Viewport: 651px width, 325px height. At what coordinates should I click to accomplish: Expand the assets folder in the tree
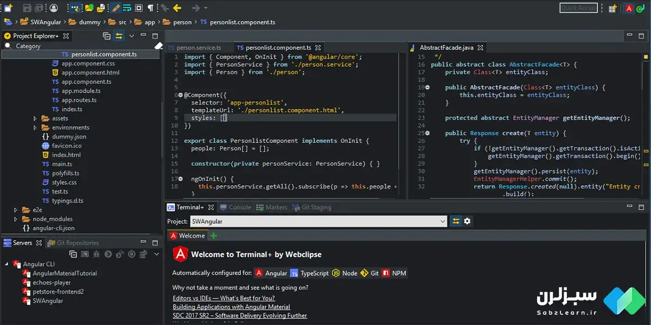[x=35, y=119]
